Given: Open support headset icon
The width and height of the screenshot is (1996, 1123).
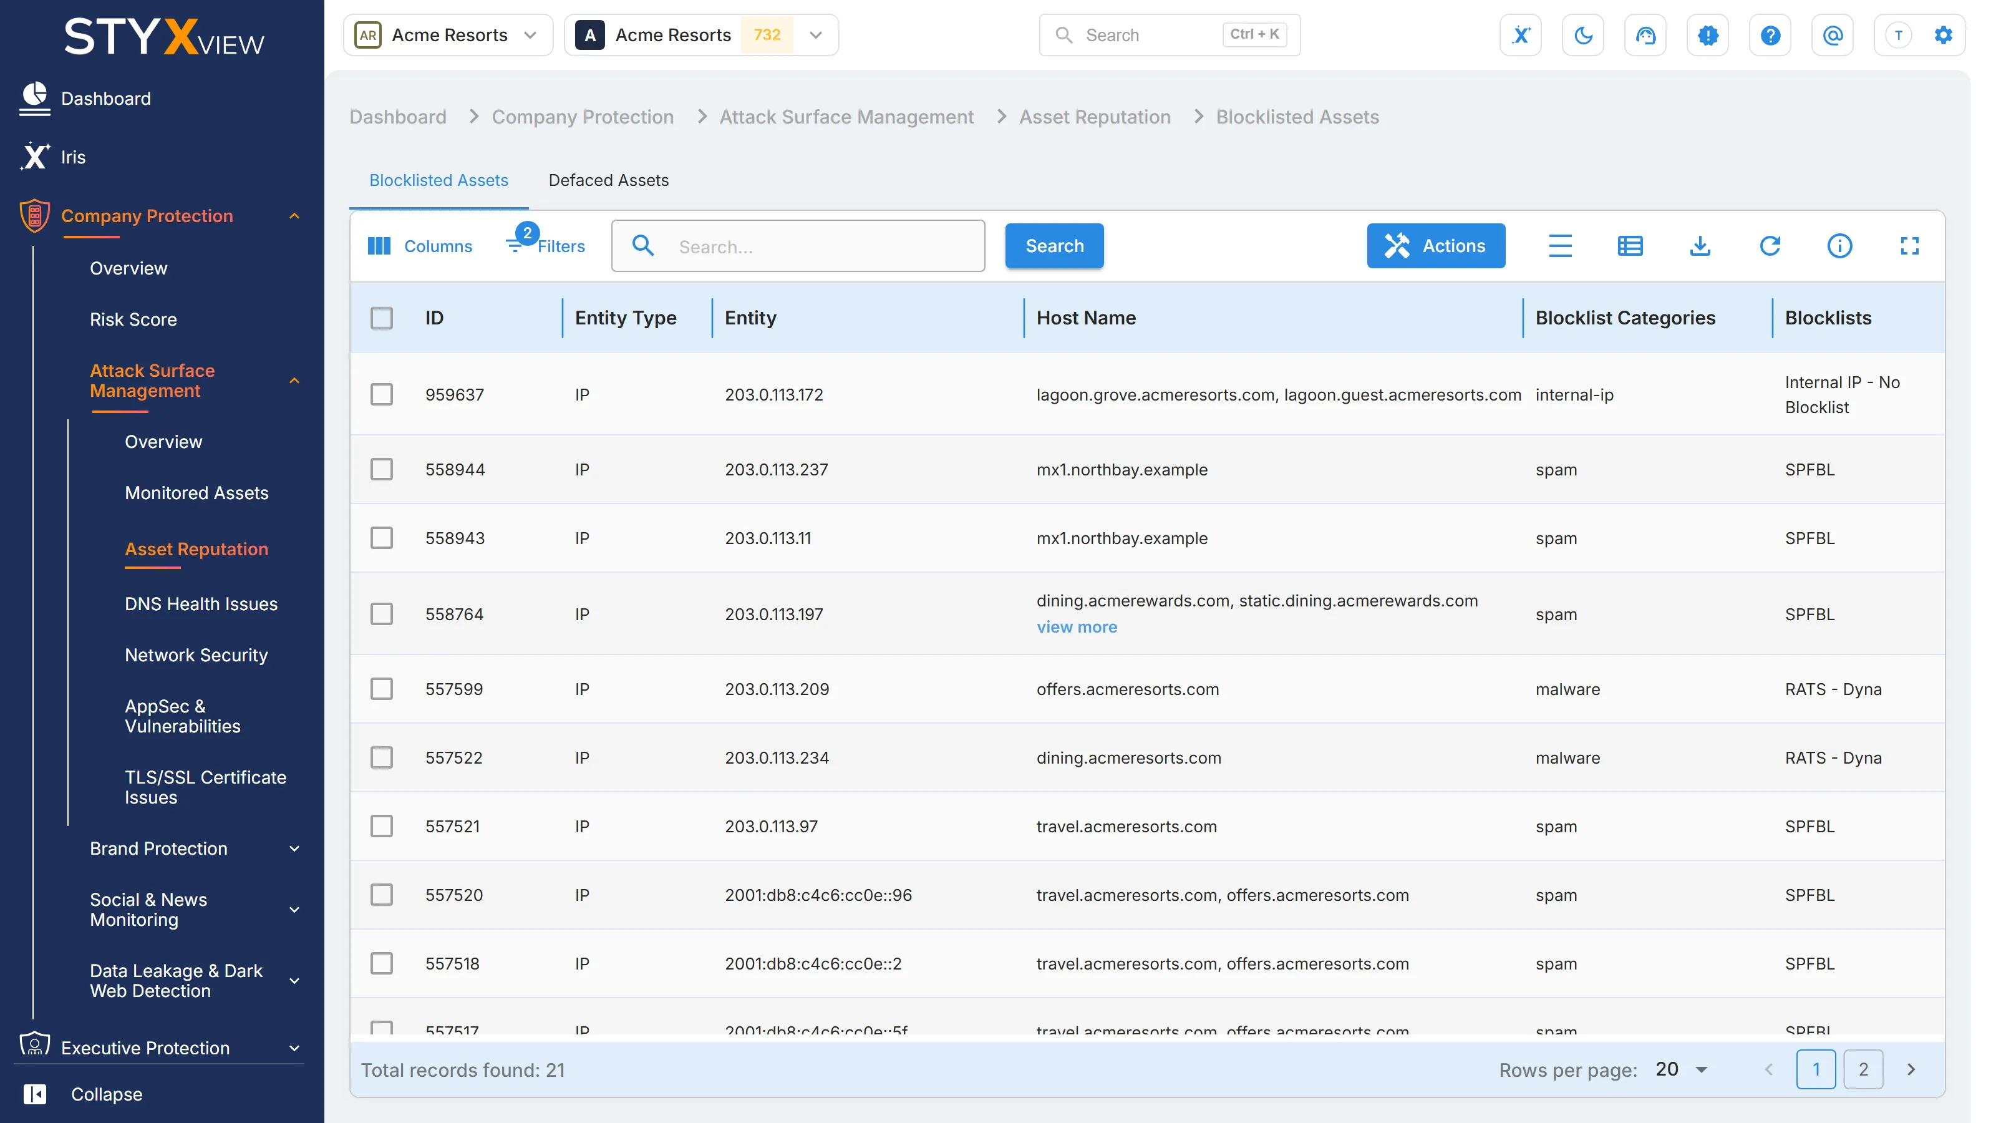Looking at the screenshot, I should tap(1645, 35).
